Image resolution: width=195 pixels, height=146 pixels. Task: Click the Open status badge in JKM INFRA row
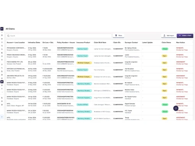165,77
